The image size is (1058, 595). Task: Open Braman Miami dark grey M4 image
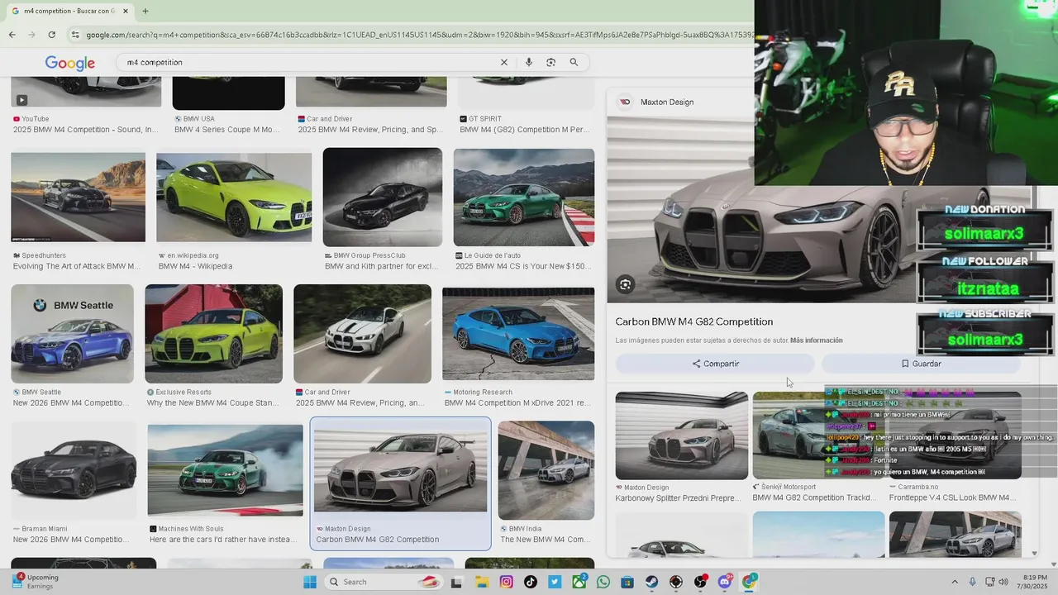[x=74, y=470]
